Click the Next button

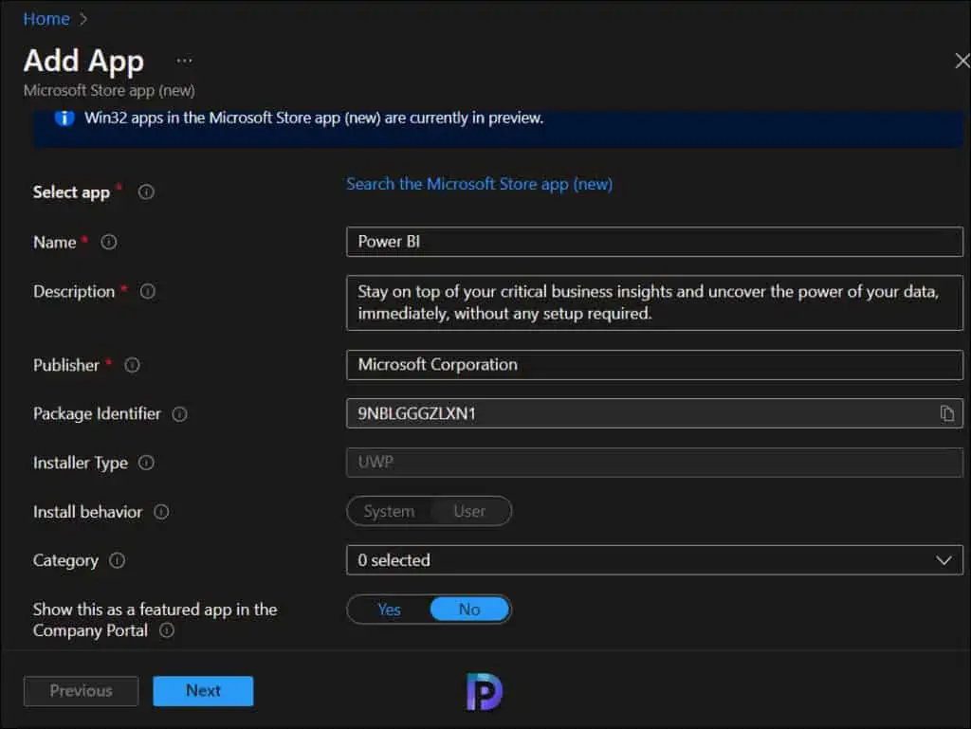pyautogui.click(x=203, y=691)
